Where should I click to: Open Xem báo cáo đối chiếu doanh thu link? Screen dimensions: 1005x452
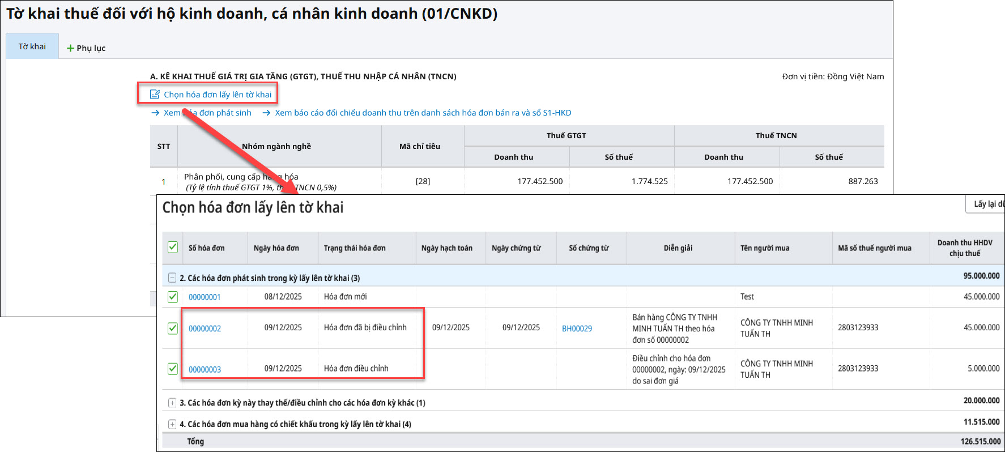(x=423, y=113)
